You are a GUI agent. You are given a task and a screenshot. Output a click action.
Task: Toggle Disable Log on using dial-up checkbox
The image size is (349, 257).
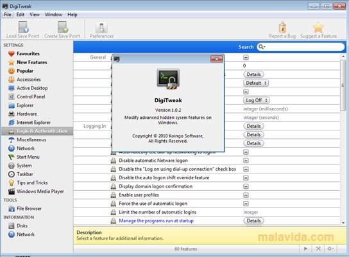click(x=246, y=169)
